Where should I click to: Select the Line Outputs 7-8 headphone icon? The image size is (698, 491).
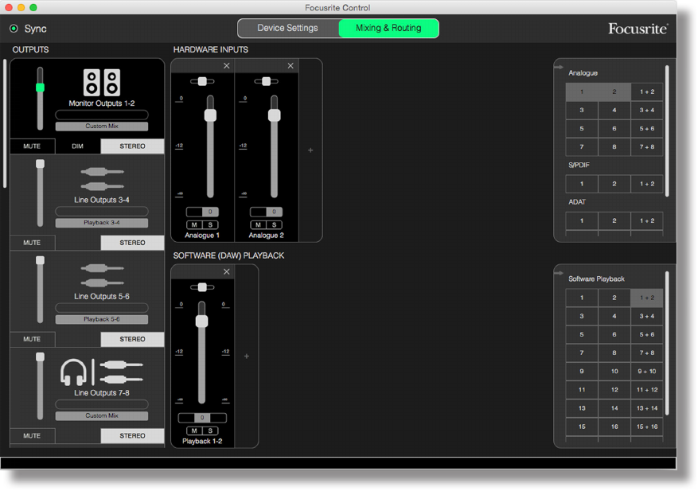pyautogui.click(x=73, y=372)
